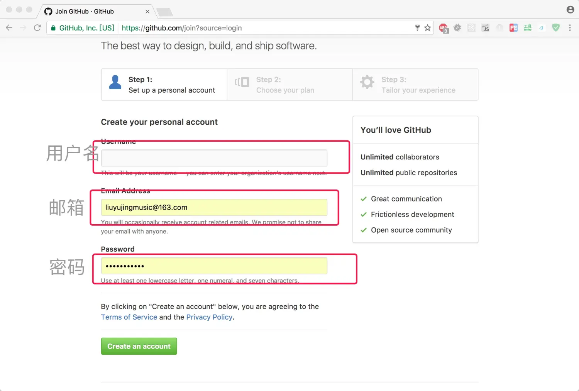Viewport: 579px width, 391px height.
Task: Click 'Unlimited public repositories' text
Action: 409,173
